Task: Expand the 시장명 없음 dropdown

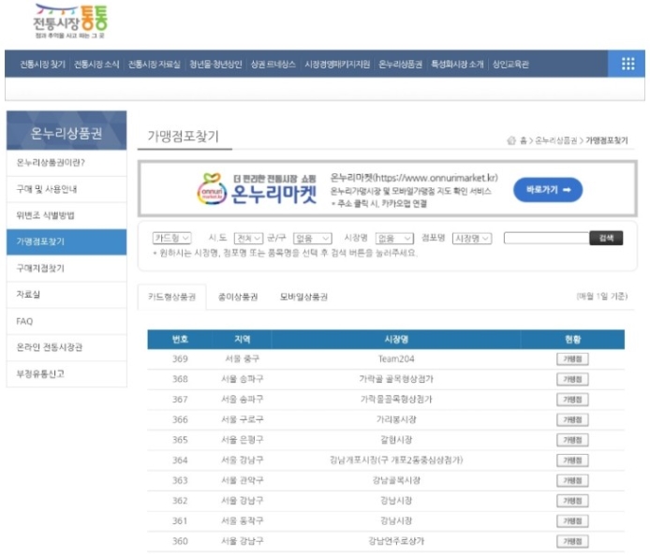Action: [394, 238]
